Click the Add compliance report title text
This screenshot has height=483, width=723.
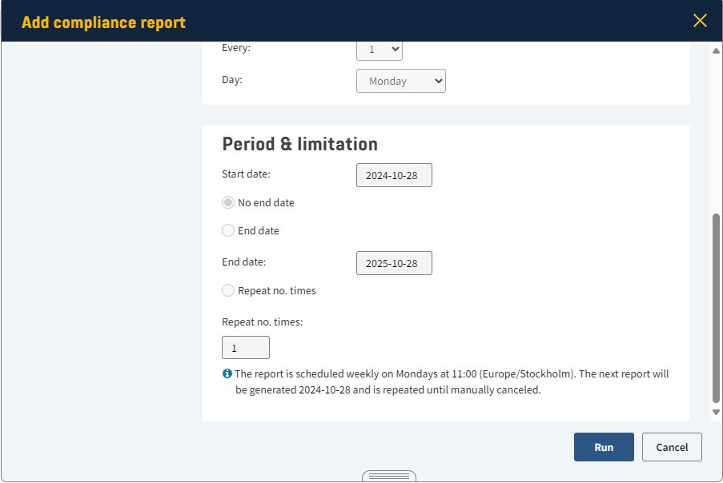click(103, 22)
